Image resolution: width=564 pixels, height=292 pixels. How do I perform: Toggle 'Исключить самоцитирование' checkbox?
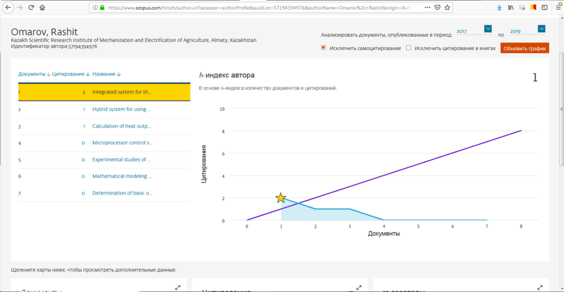[x=323, y=48]
